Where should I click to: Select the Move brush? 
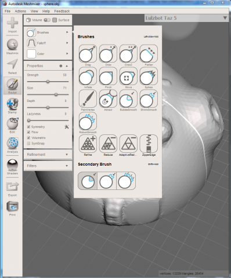(128, 76)
